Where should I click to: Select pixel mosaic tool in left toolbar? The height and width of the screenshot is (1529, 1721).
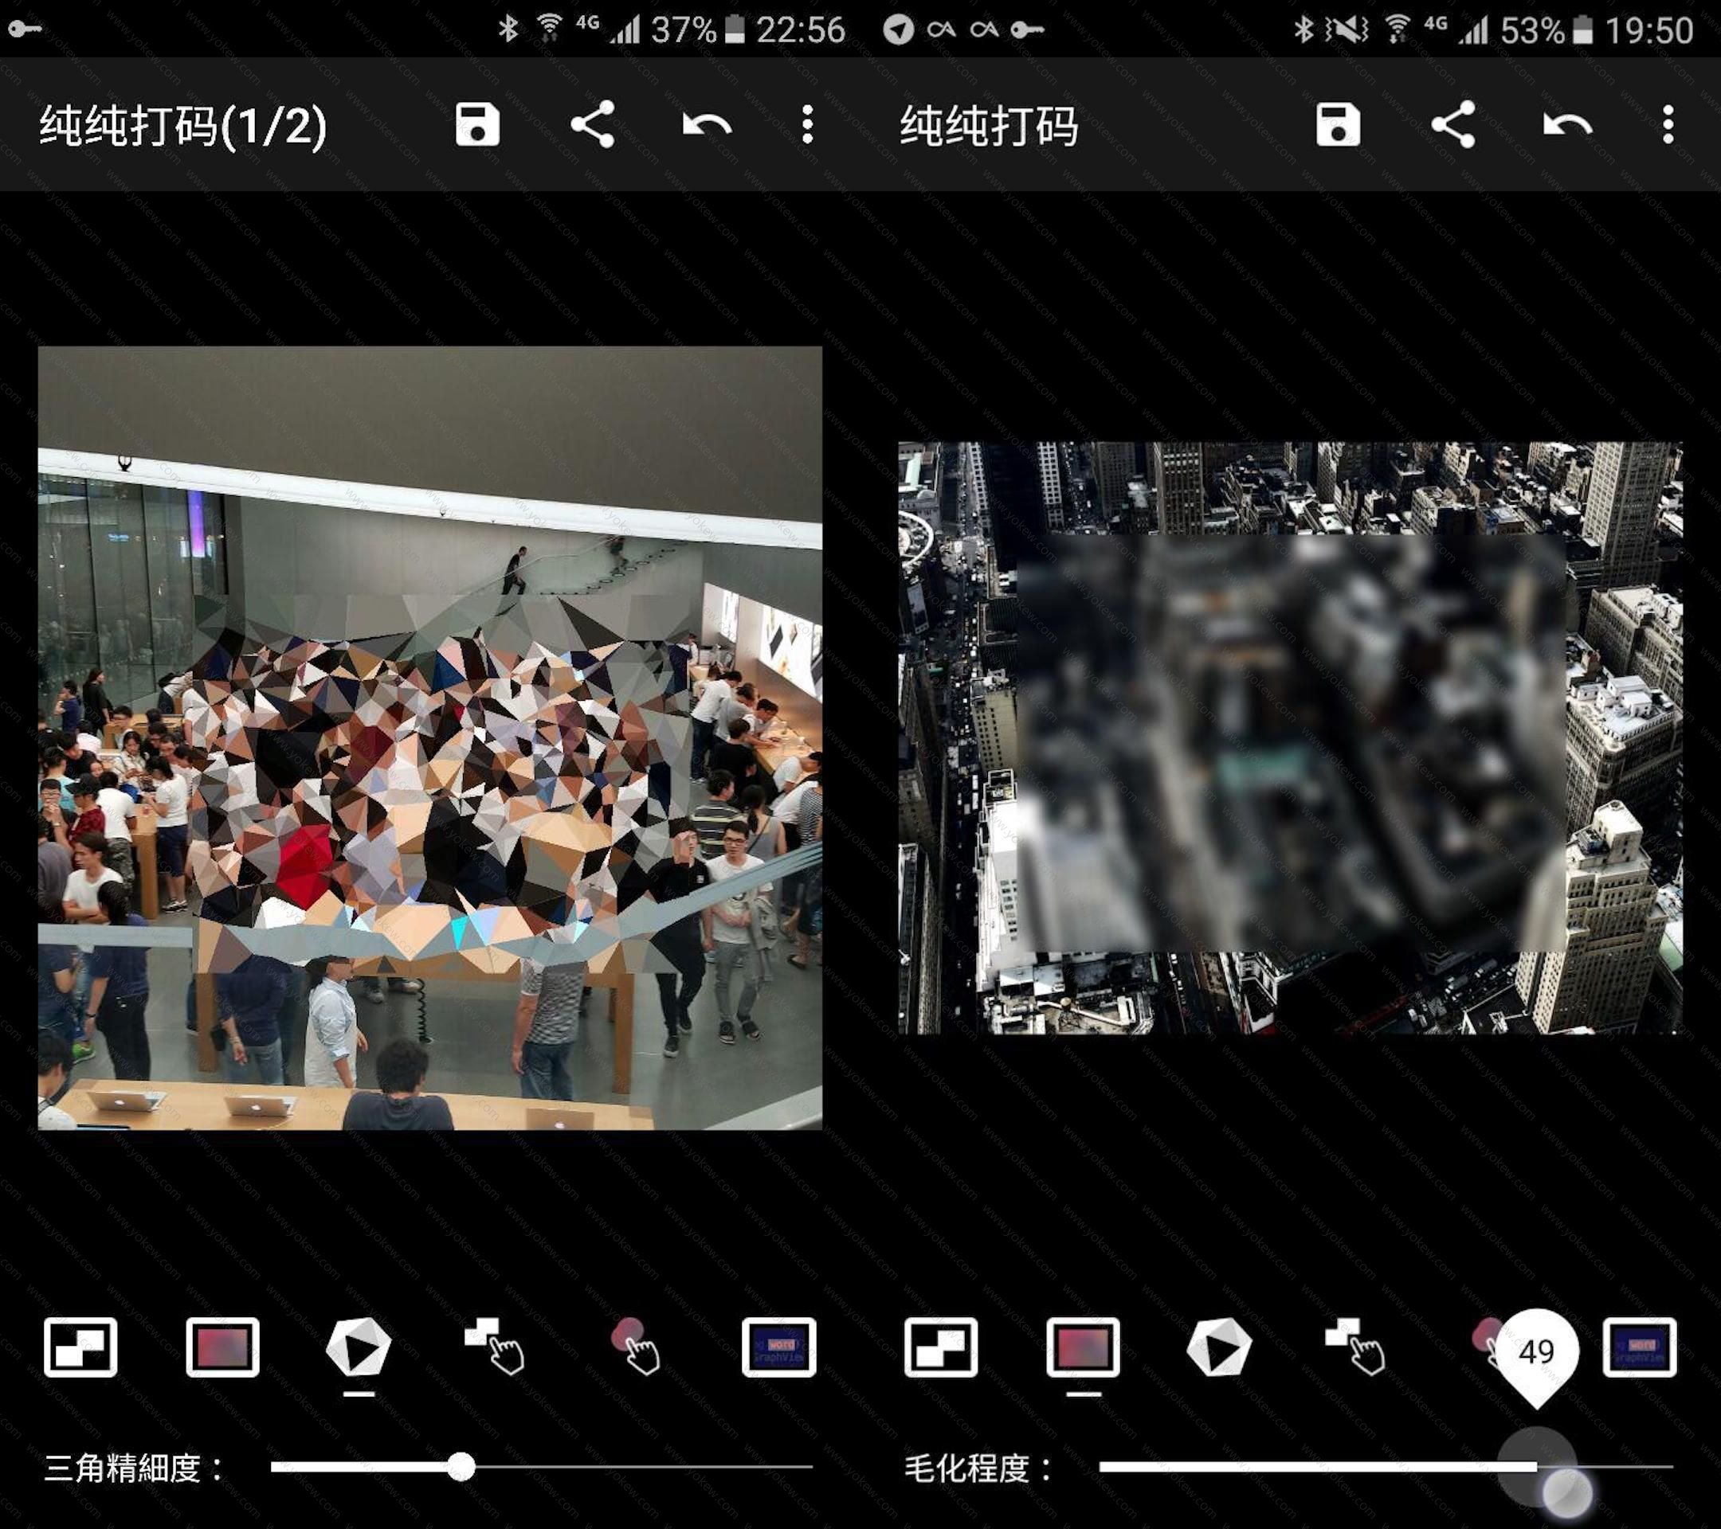[80, 1347]
